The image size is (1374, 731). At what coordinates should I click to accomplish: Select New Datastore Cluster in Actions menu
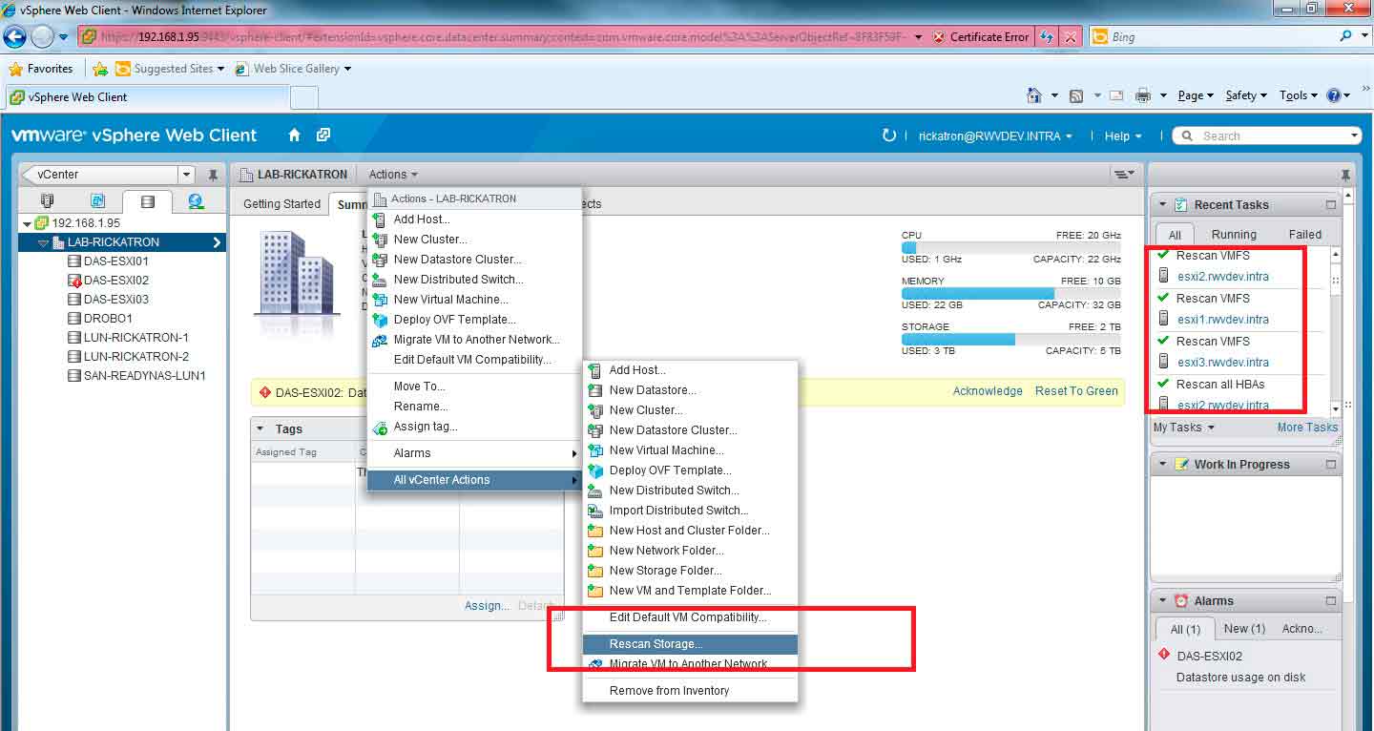(x=474, y=260)
